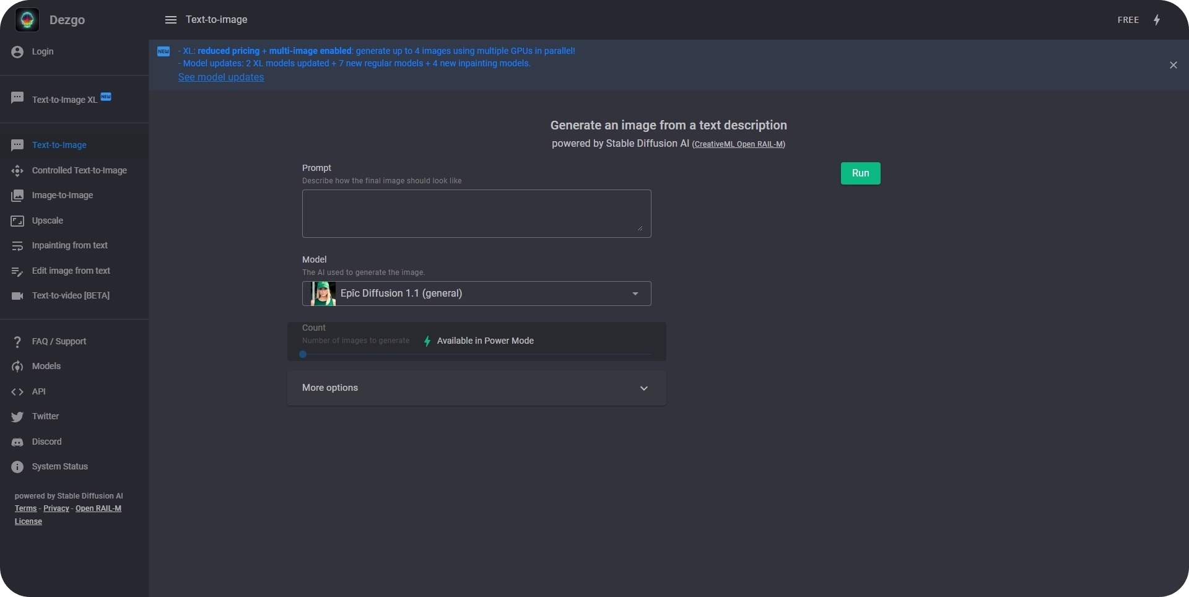Click the NEW badge icon in announcement banner
The height and width of the screenshot is (597, 1189).
point(163,51)
